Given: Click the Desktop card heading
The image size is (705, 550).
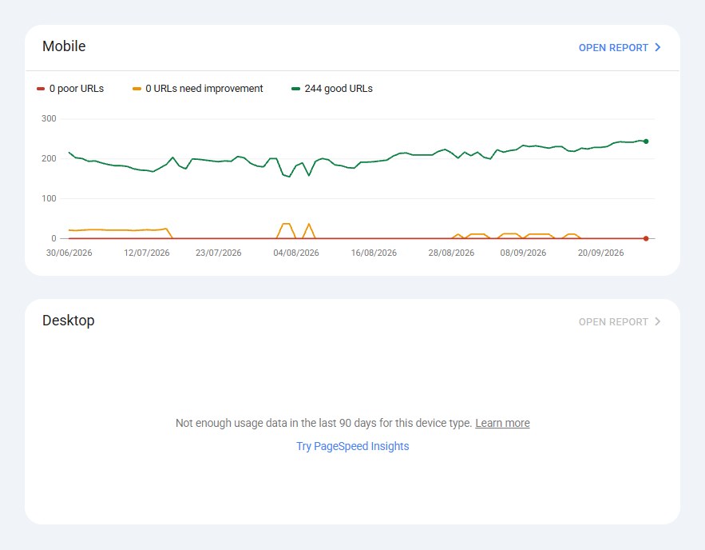Looking at the screenshot, I should click(x=69, y=321).
